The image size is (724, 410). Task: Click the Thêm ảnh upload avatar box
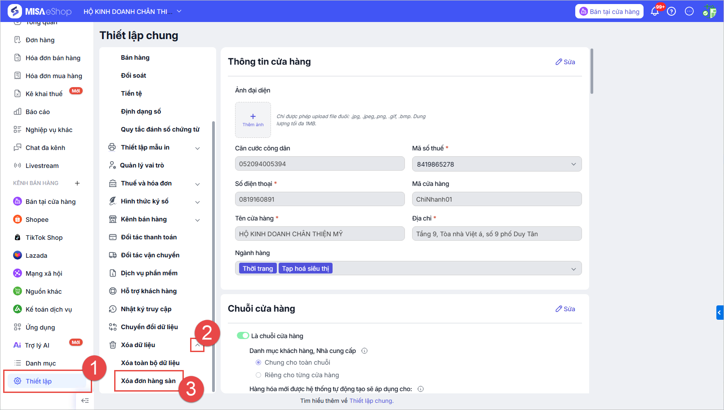tap(253, 119)
